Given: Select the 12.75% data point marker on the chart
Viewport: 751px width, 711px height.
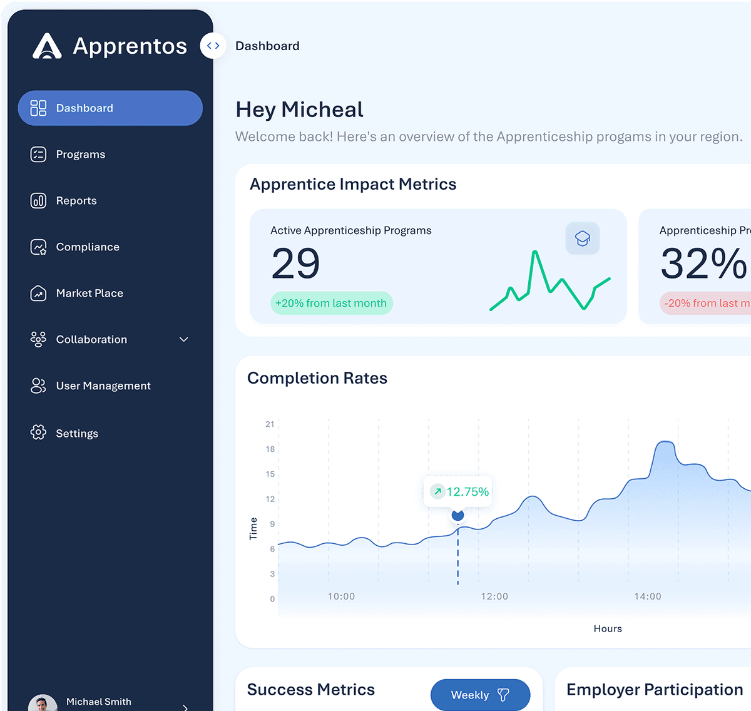Looking at the screenshot, I should tap(457, 514).
